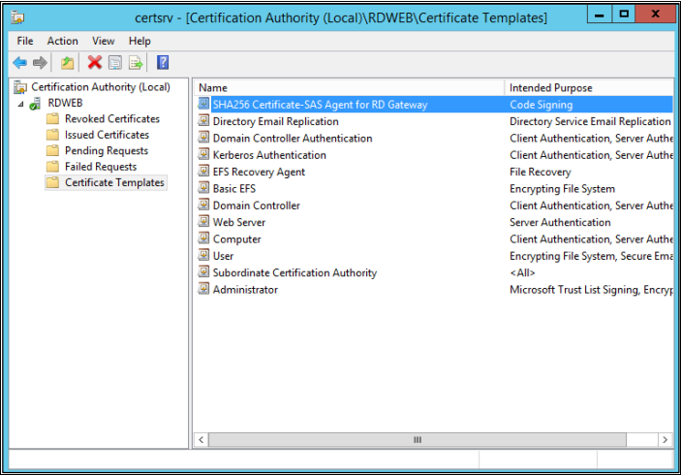681x475 pixels.
Task: Click the Domain Controller Authentication template icon
Action: (x=203, y=138)
